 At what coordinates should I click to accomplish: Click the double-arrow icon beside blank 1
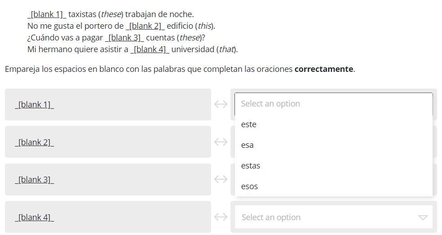pos(221,104)
